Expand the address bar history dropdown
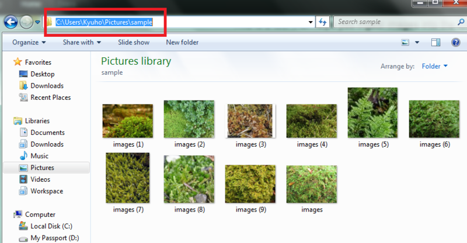This screenshot has width=467, height=243. (x=311, y=22)
